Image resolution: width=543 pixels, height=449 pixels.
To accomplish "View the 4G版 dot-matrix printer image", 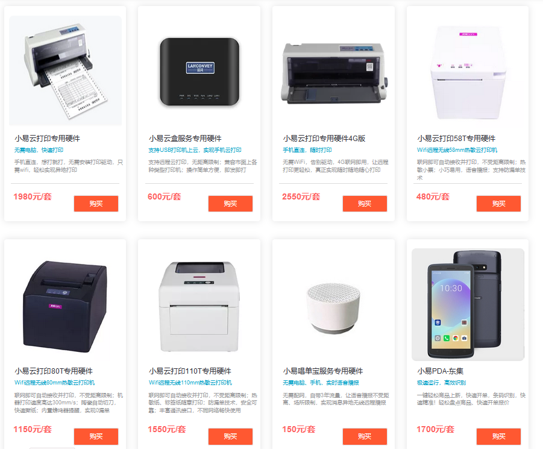I will coord(334,73).
